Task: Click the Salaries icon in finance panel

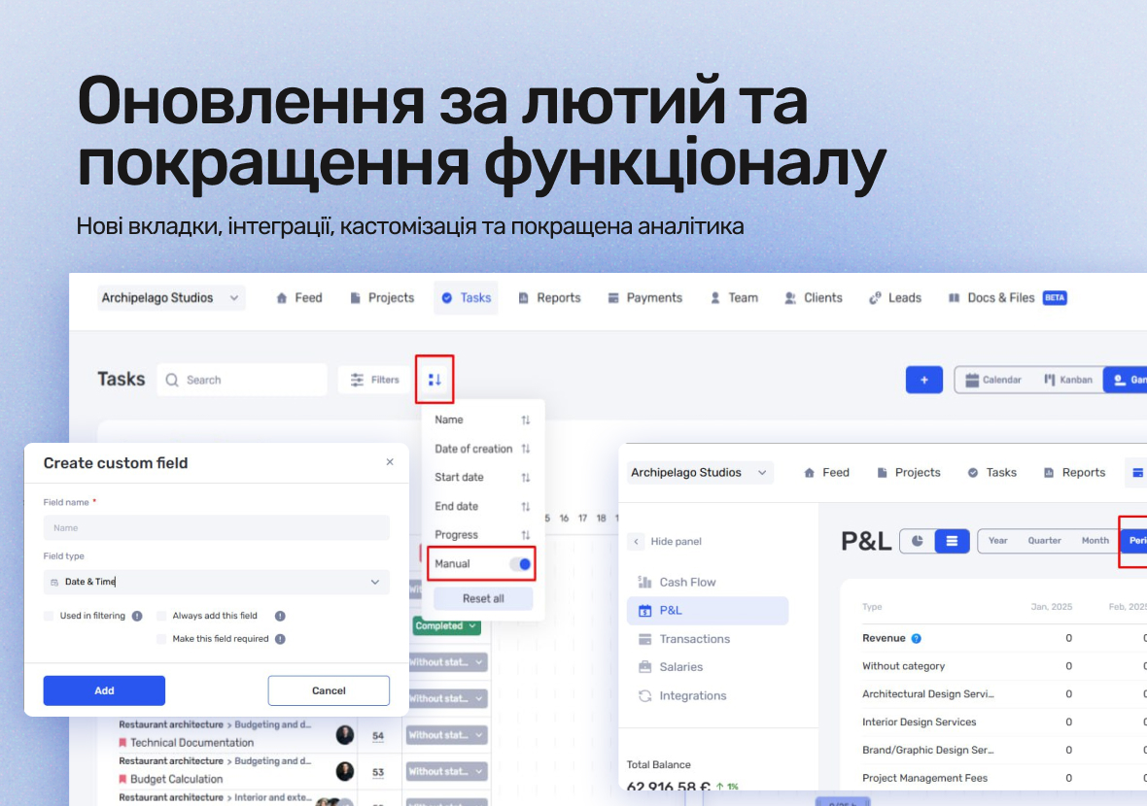Action: click(x=644, y=667)
